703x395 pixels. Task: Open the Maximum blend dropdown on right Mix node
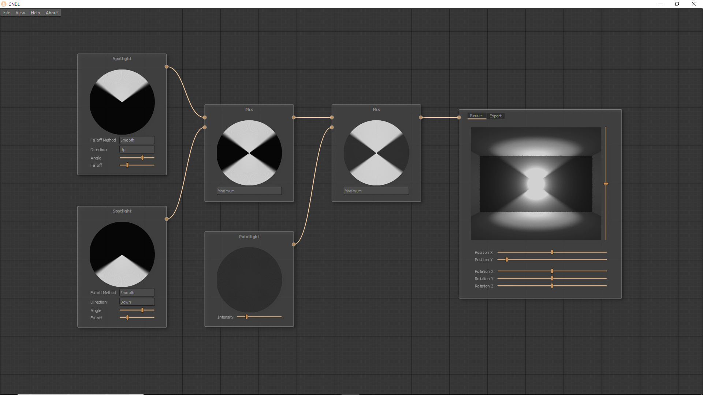pyautogui.click(x=376, y=191)
